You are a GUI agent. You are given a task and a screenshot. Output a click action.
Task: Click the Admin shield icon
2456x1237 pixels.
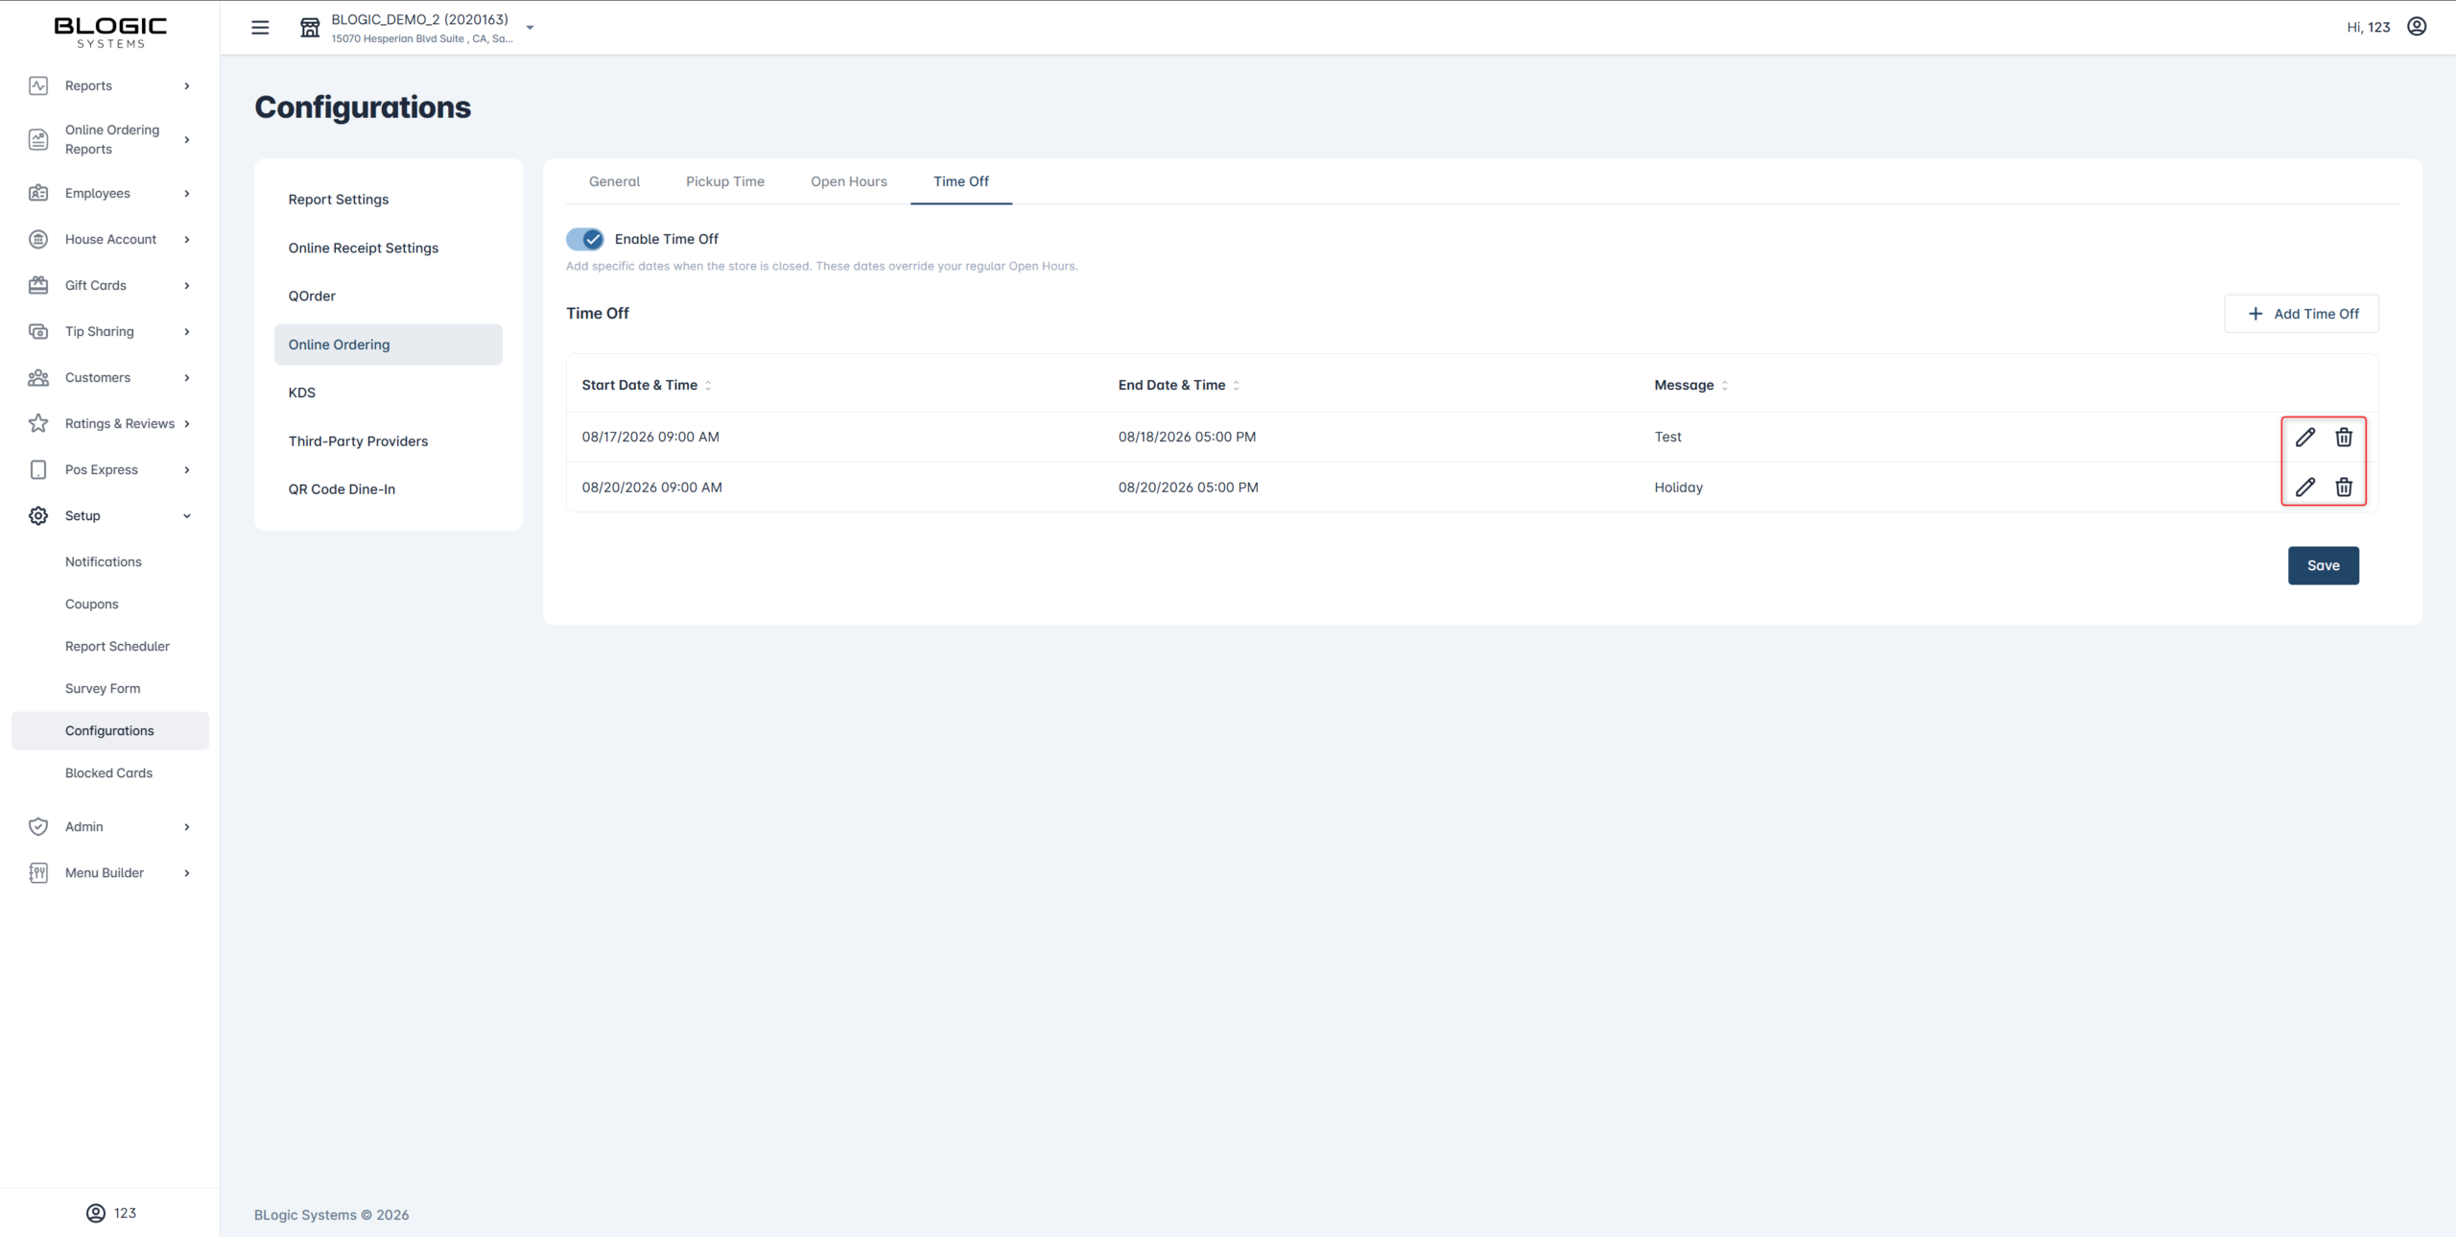(x=38, y=826)
